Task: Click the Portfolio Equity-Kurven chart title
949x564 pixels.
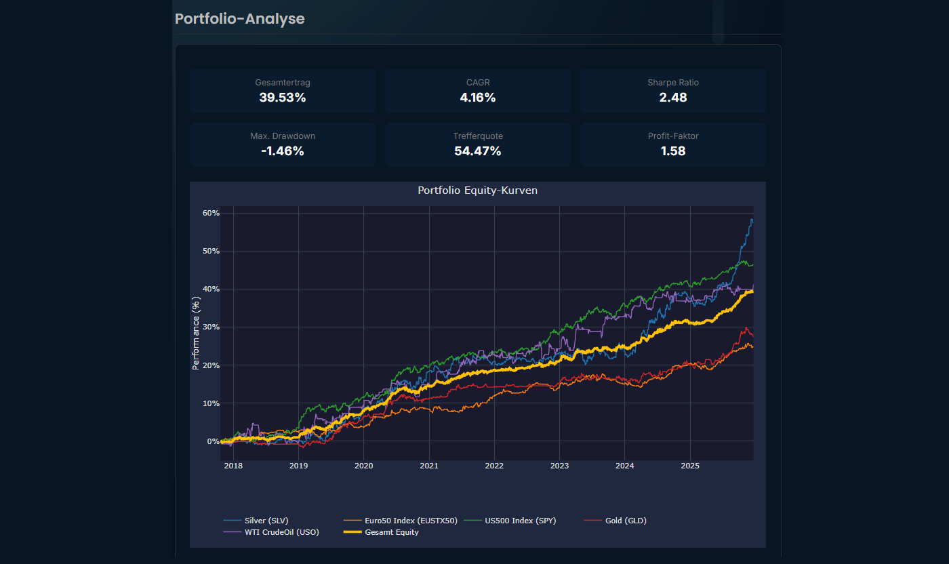Action: point(478,190)
